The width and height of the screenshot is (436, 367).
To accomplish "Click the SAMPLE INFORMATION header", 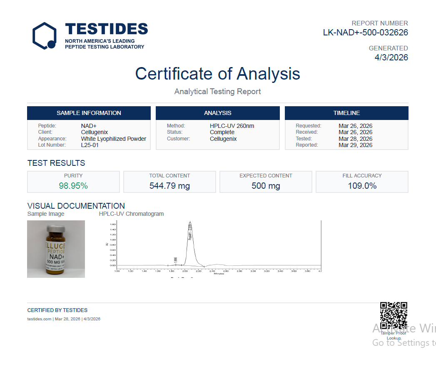I will 89,113.
